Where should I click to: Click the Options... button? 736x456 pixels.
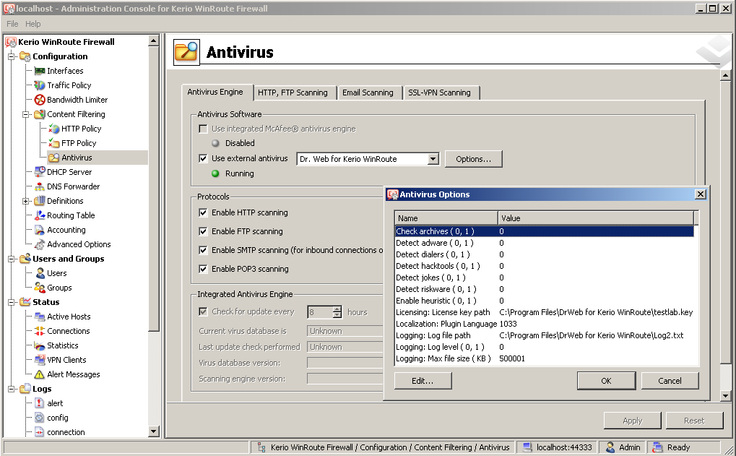(474, 159)
